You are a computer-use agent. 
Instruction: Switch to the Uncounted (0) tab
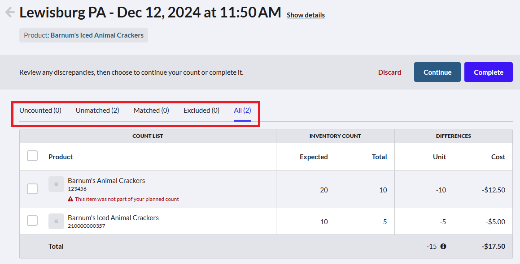pos(40,111)
